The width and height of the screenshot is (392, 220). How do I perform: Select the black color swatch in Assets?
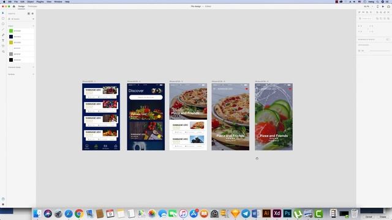tap(11, 60)
